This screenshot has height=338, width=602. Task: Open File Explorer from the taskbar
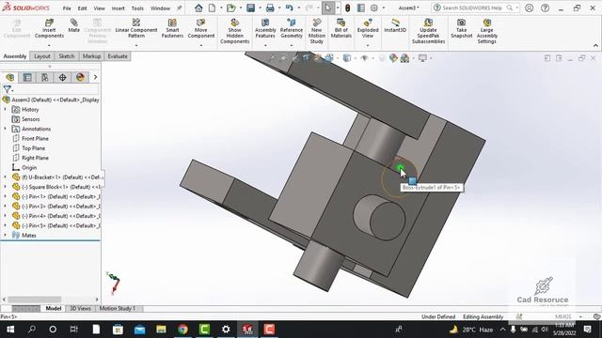[x=161, y=330]
